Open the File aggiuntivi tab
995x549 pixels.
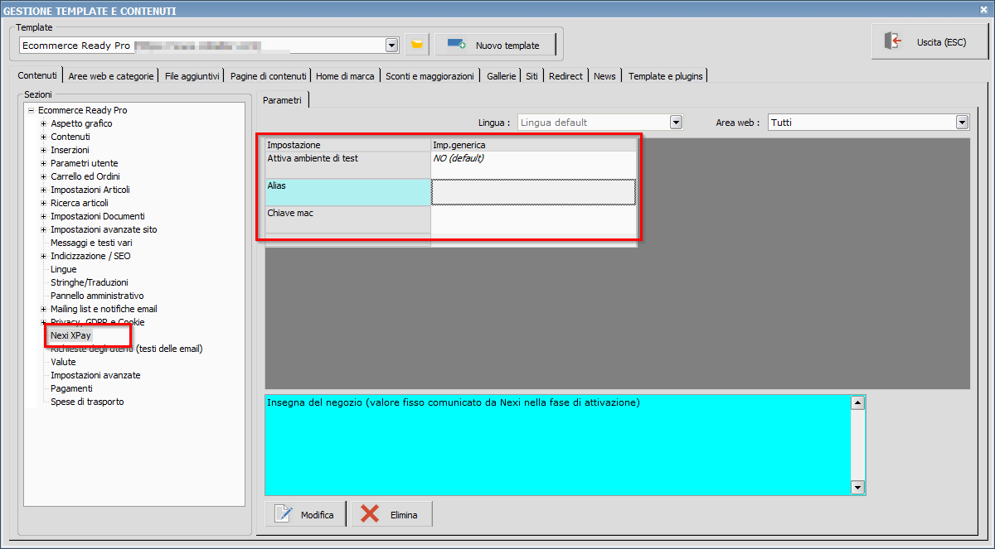192,76
